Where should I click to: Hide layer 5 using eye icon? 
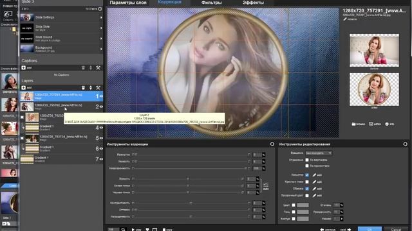[101, 138]
